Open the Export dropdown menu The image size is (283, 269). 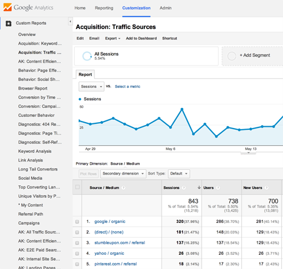(113, 38)
